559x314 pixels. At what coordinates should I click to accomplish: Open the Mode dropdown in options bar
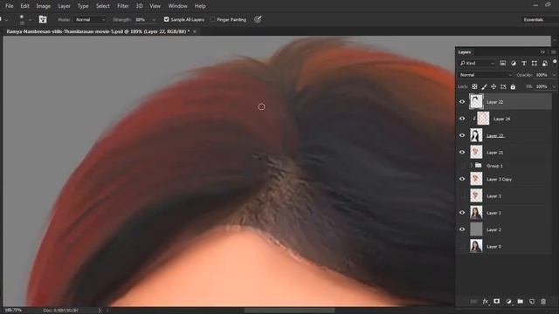[x=90, y=19]
